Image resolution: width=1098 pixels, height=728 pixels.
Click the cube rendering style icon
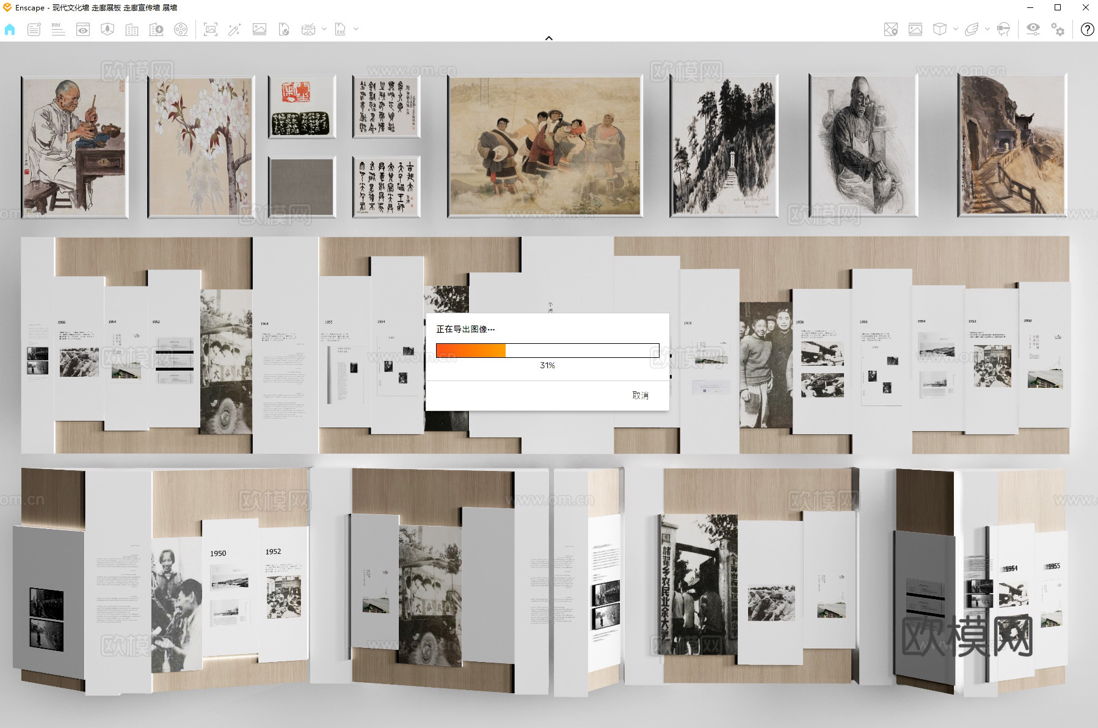coord(940,29)
